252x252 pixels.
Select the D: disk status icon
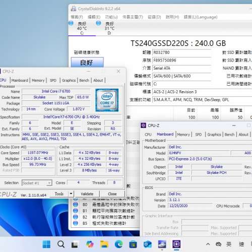tap(98, 23)
